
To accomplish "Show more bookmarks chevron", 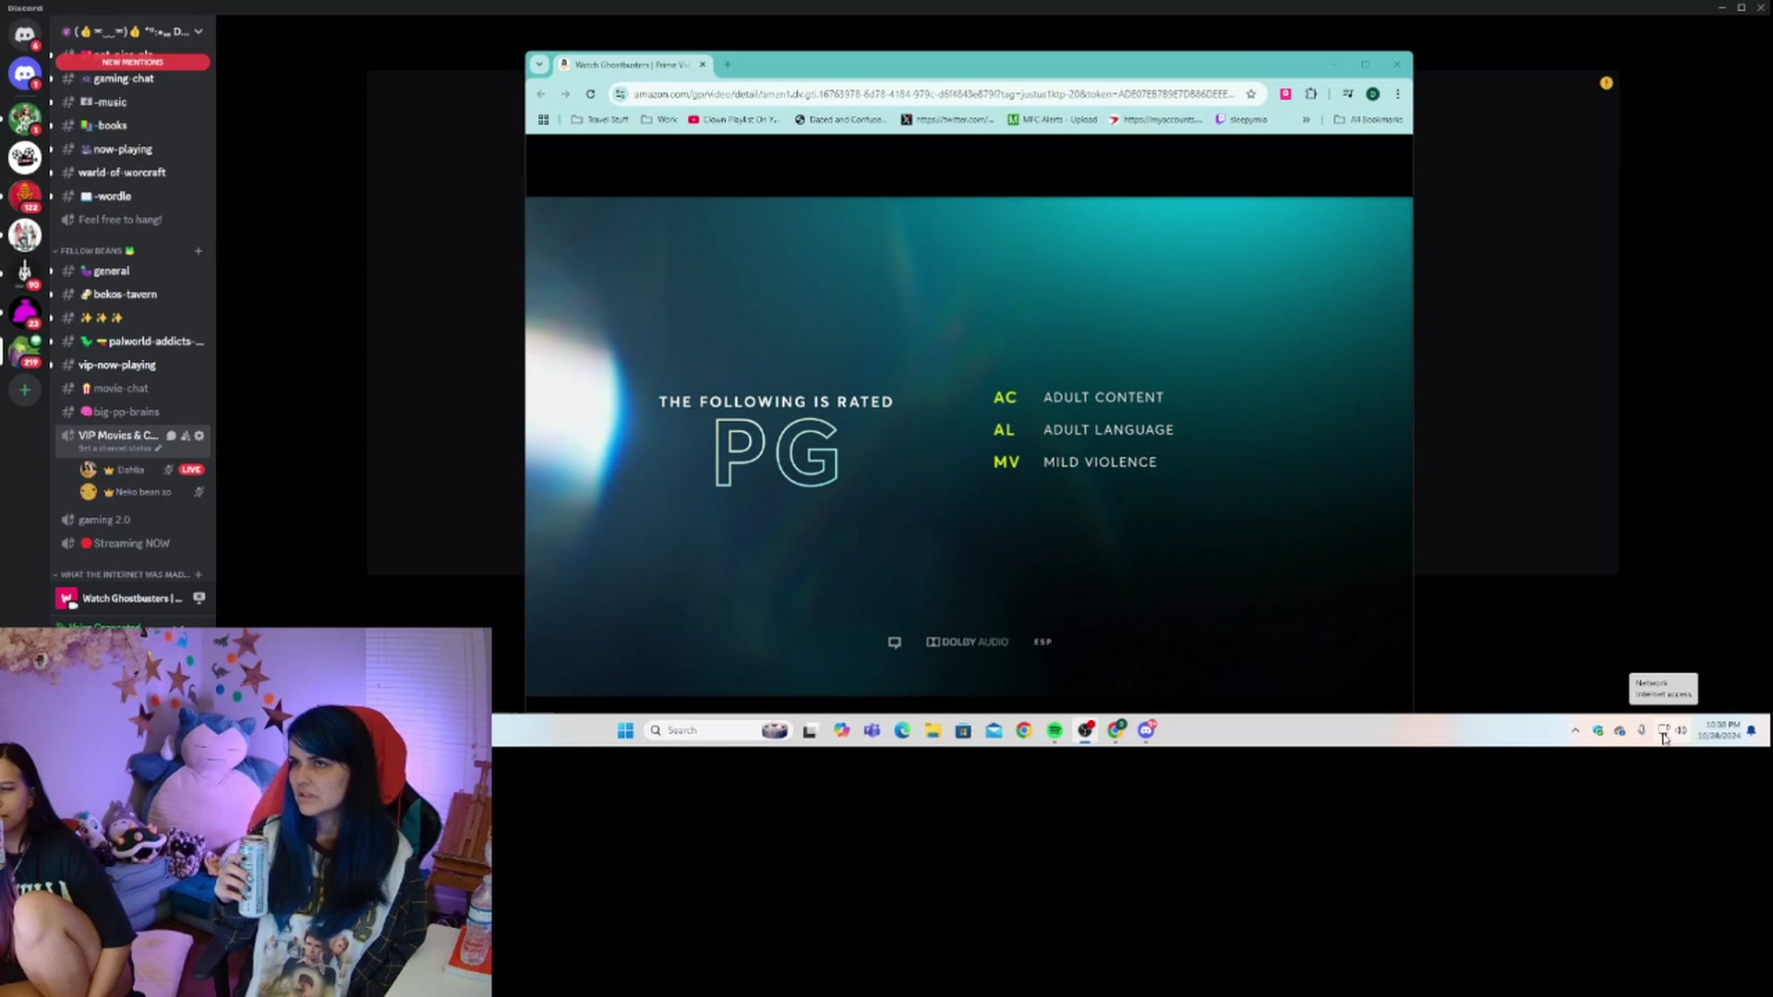I will (1306, 120).
